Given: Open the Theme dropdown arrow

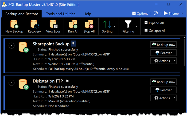Looking at the screenshot, I should coord(182,13).
